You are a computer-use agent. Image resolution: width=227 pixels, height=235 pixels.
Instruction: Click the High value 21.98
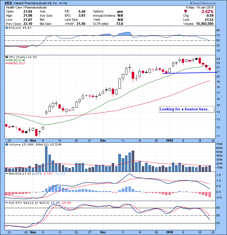pyautogui.click(x=28, y=16)
